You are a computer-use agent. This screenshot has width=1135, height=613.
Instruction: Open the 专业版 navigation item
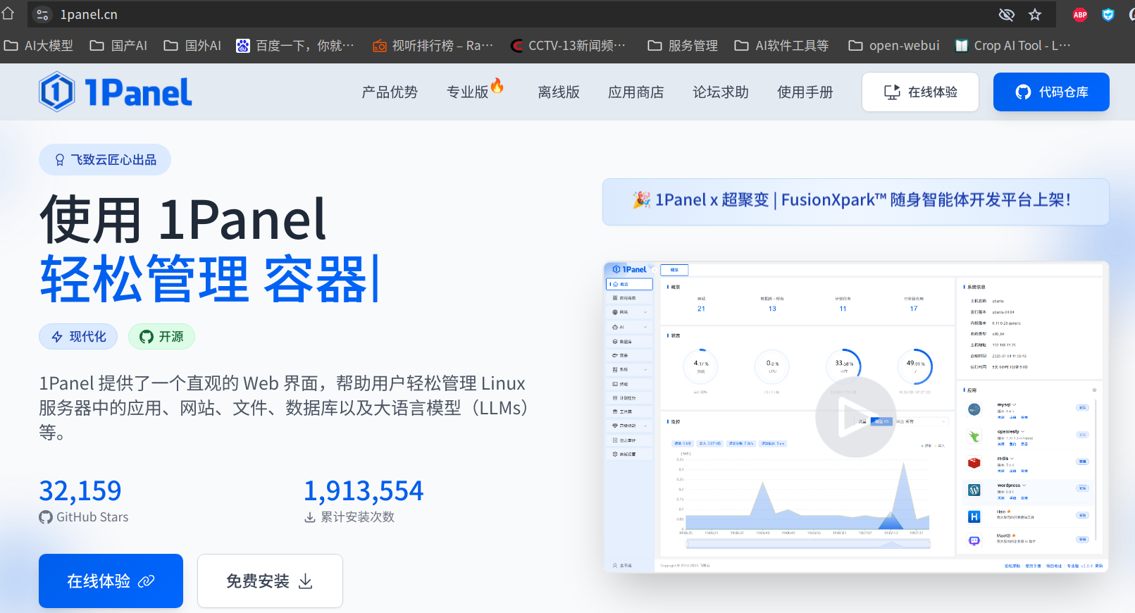(475, 92)
